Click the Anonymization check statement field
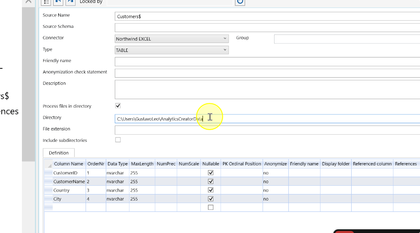420x233 pixels. click(267, 73)
